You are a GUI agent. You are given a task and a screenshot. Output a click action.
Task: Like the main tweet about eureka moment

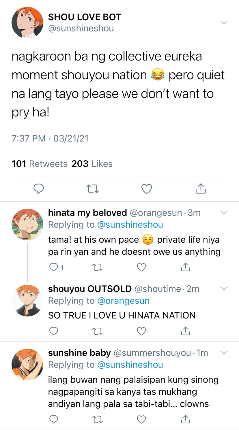tap(147, 189)
